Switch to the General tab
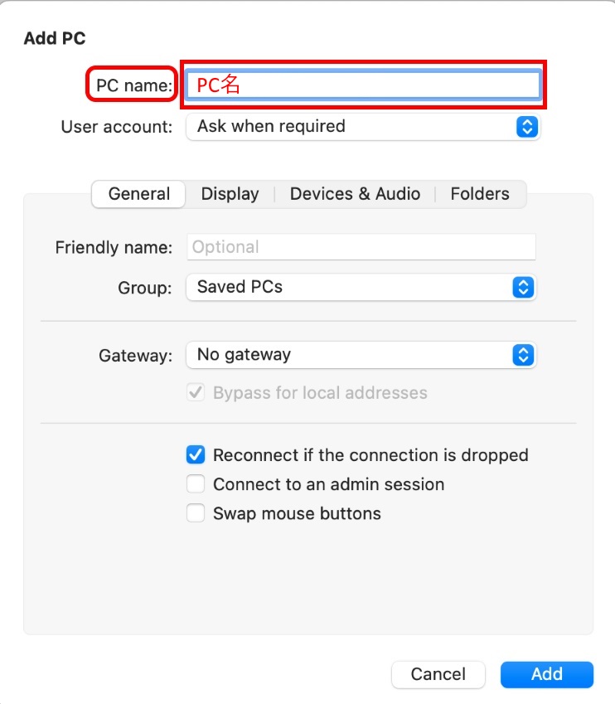The image size is (615, 704). 139,194
